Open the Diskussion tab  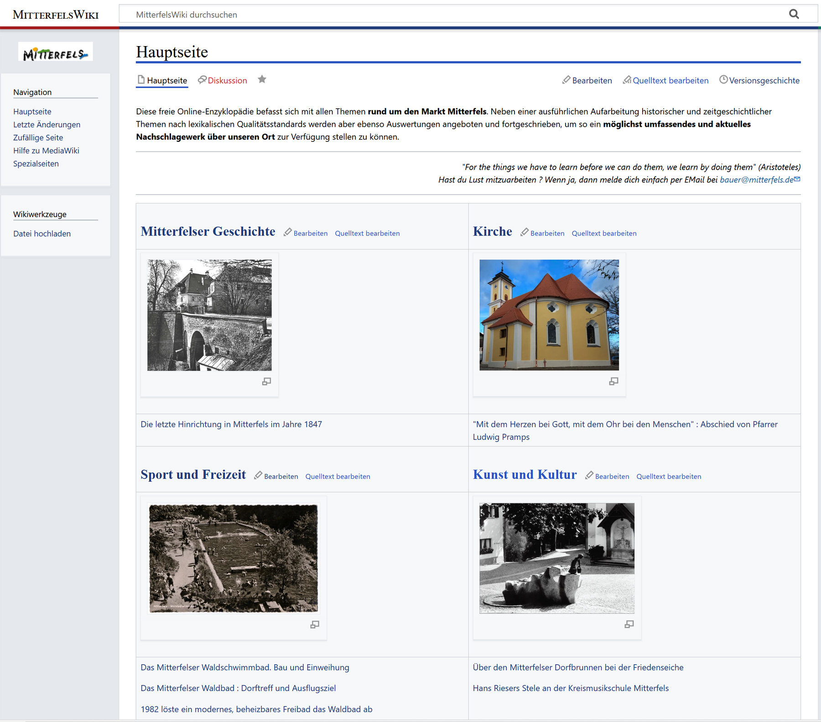click(227, 81)
